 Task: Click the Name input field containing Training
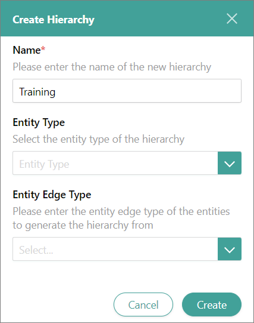coord(127,91)
